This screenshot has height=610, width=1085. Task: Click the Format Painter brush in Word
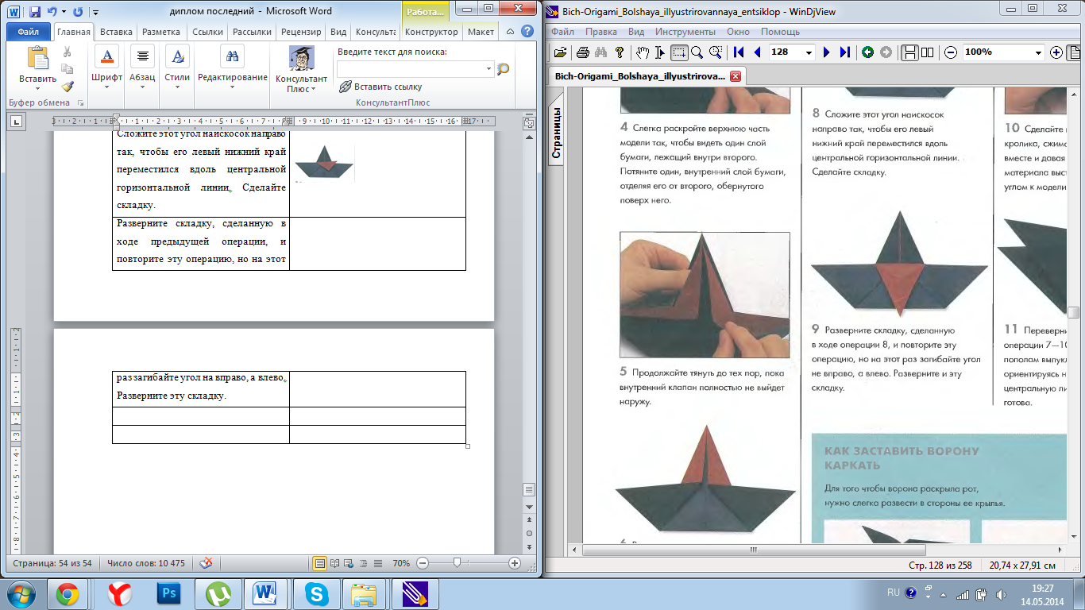pos(68,87)
